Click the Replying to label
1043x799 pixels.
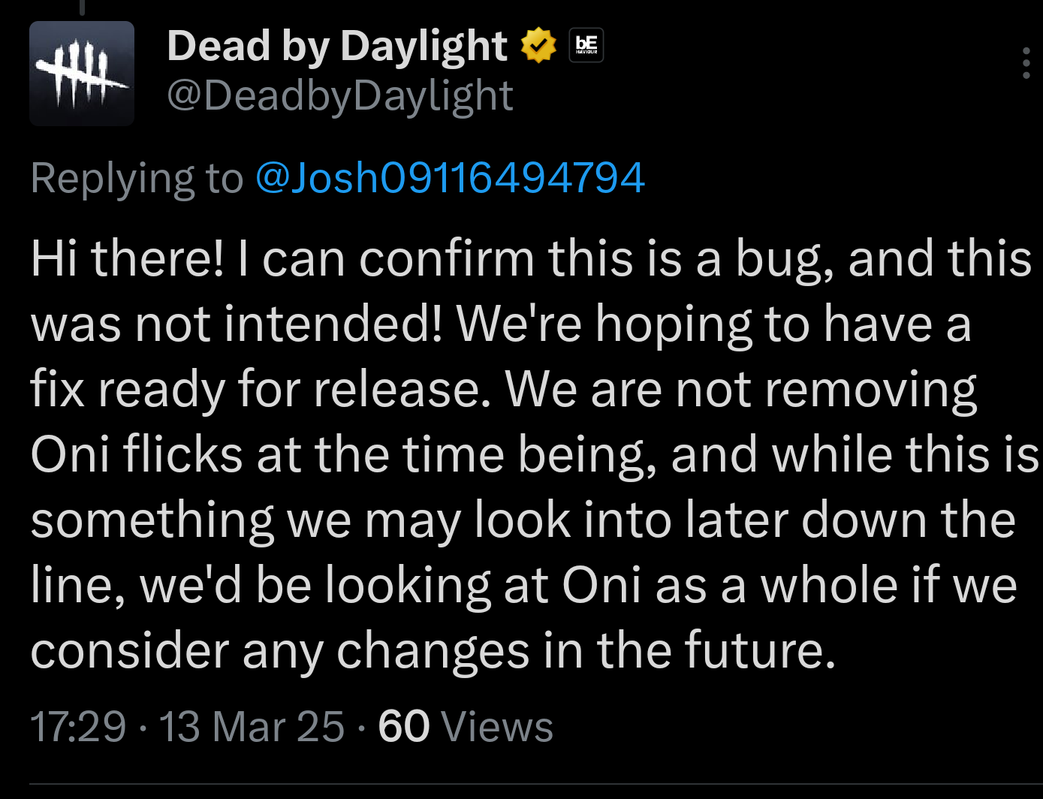(137, 177)
